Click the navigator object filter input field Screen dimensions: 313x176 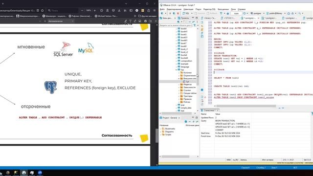pyautogui.click(x=176, y=25)
